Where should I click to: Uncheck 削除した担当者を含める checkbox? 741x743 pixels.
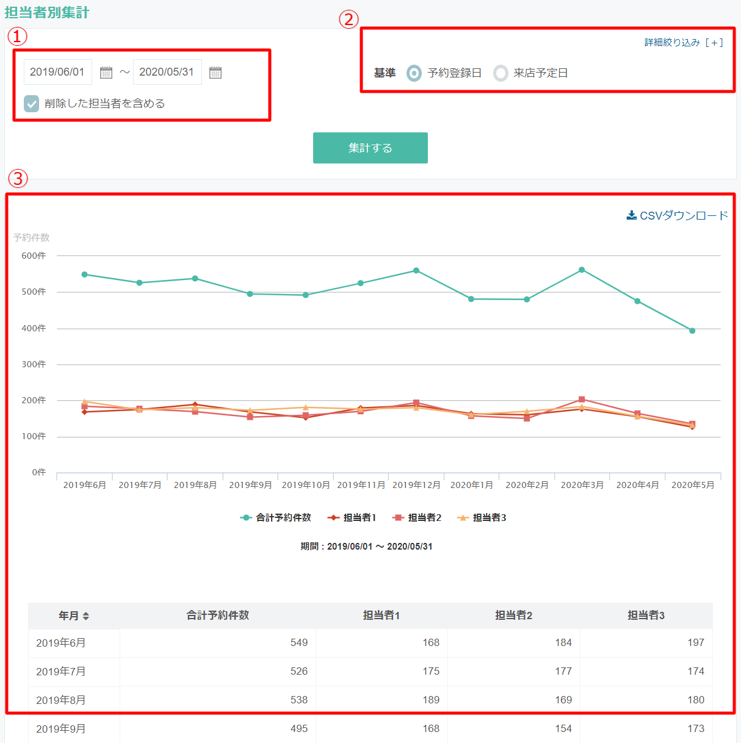pos(32,104)
